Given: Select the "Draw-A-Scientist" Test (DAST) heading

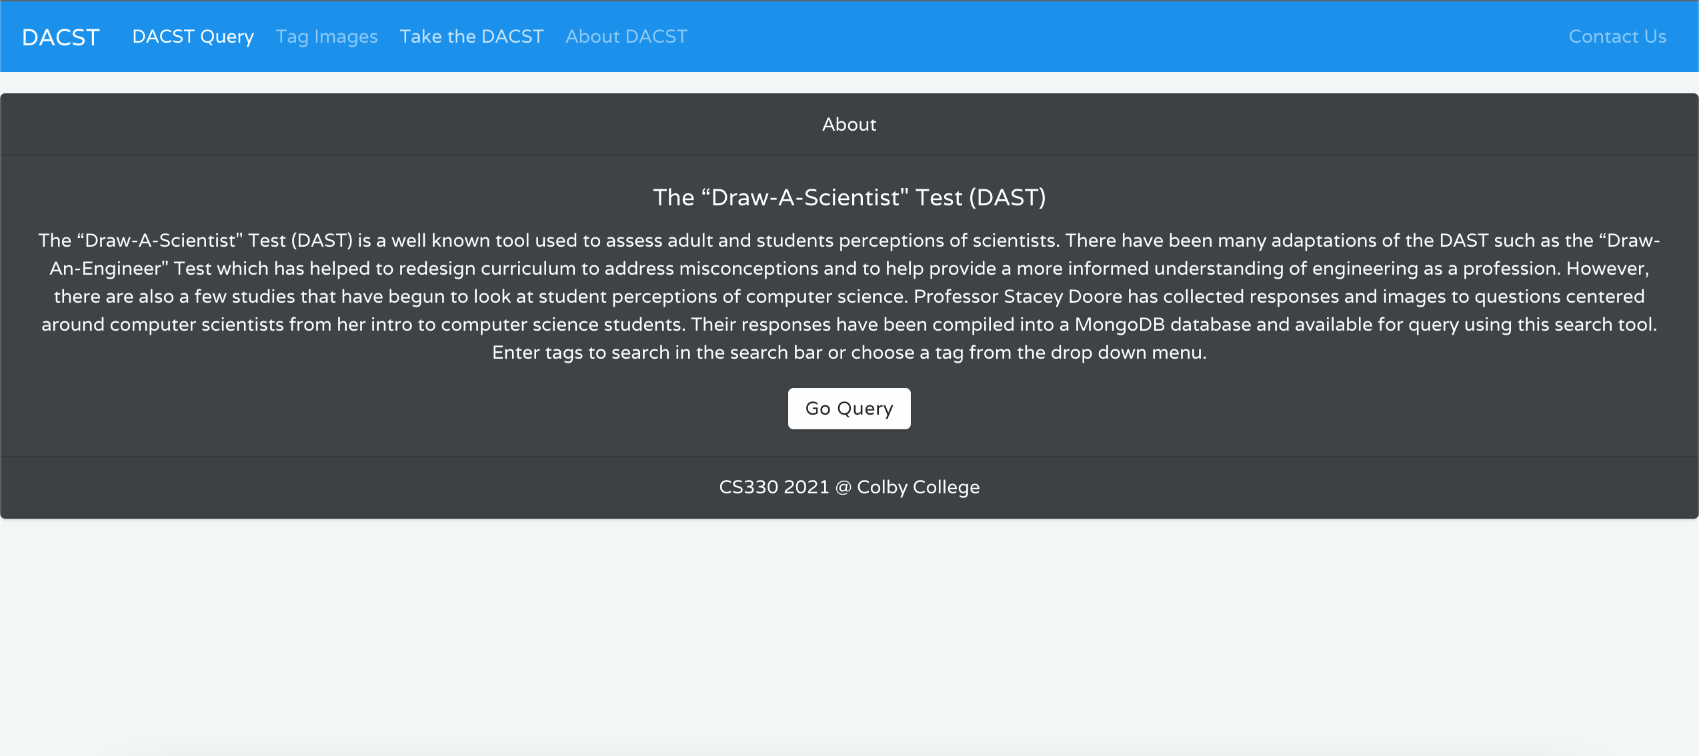Looking at the screenshot, I should click(x=849, y=197).
